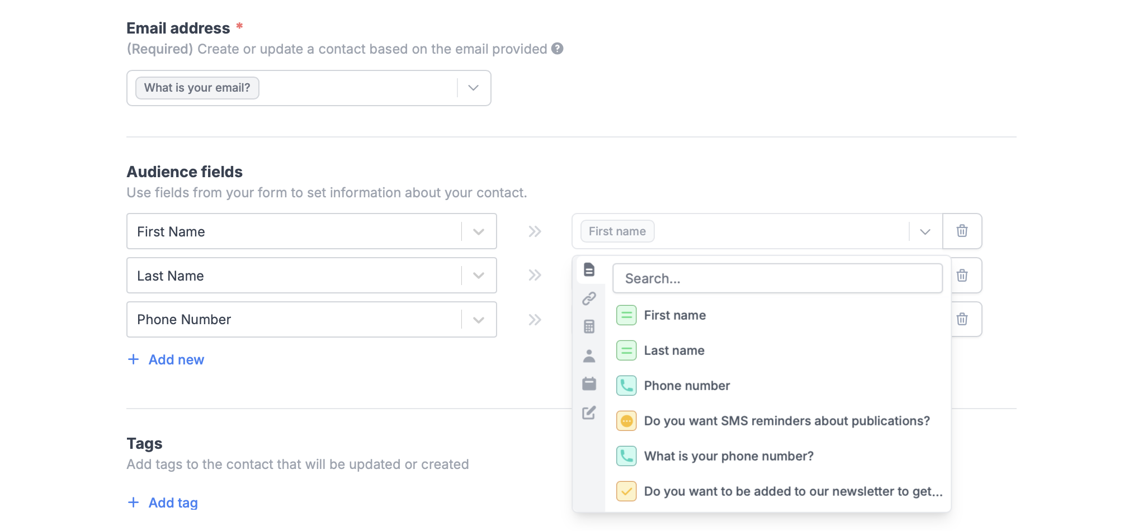This screenshot has height=531, width=1143.
Task: Select the calculator icon for calculated values
Action: (x=589, y=326)
